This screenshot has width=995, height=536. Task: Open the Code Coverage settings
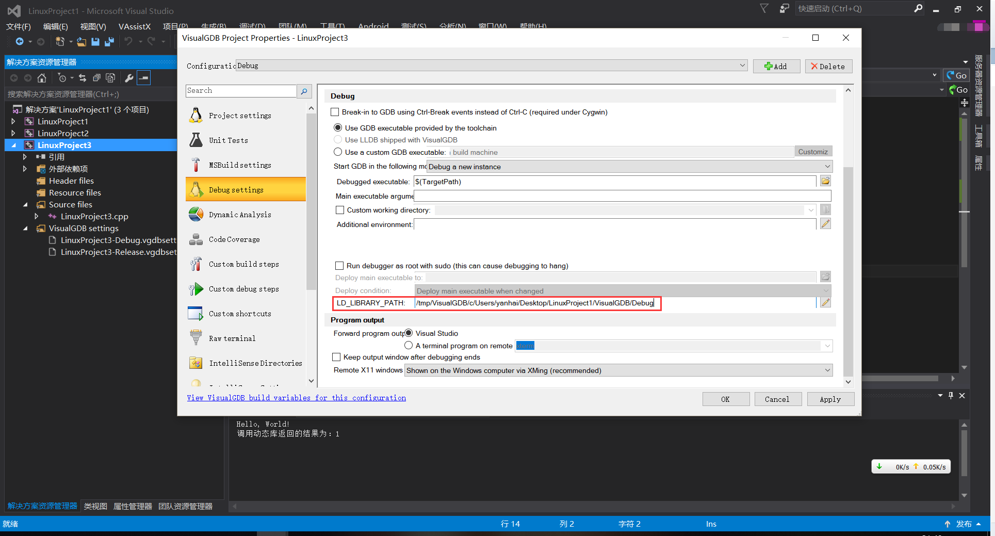(234, 239)
